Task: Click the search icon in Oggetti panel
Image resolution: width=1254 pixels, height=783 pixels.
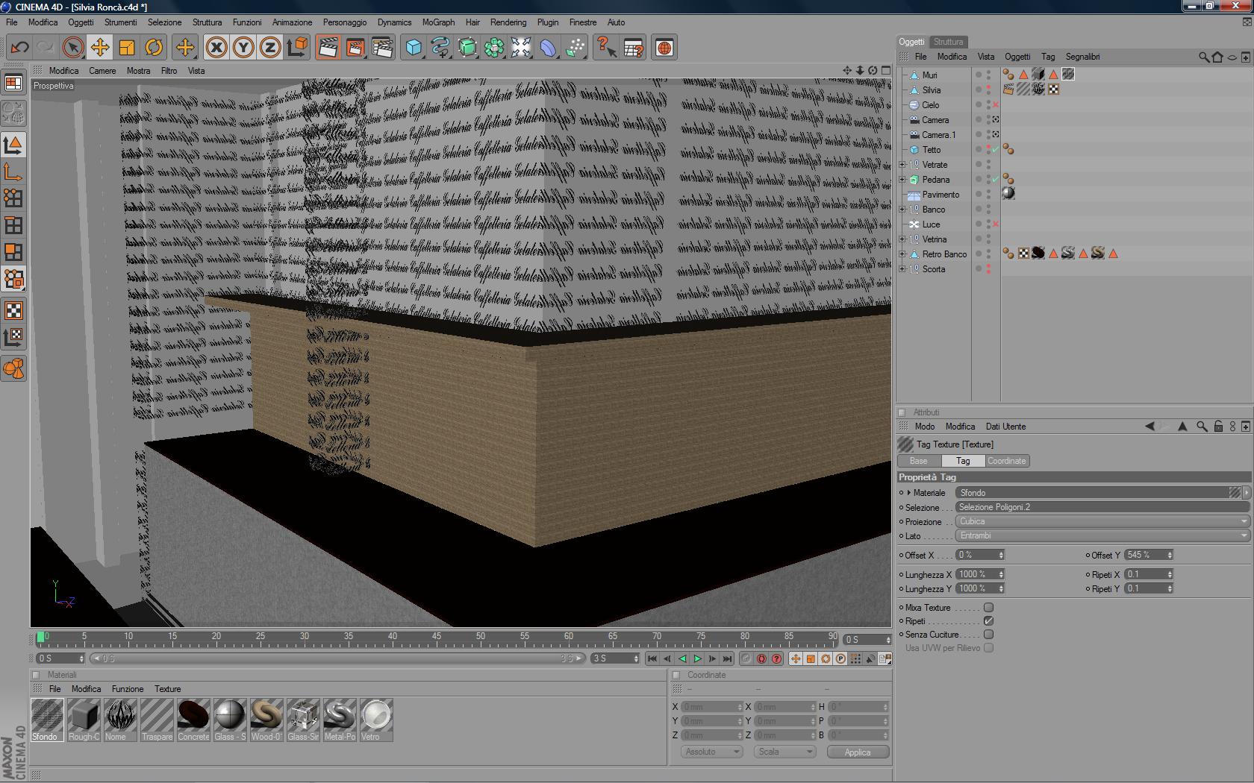Action: coord(1203,57)
